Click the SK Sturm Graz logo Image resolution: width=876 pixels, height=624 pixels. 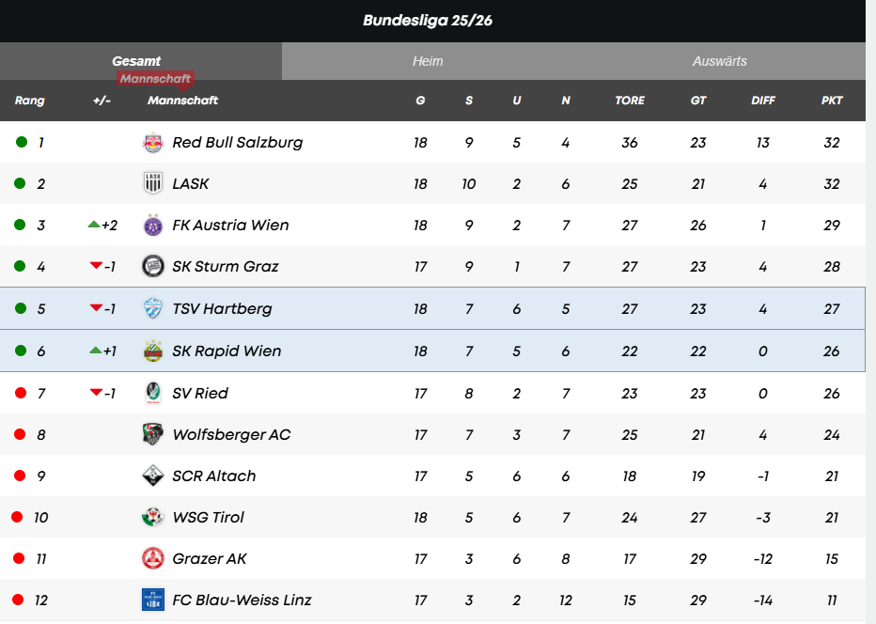152,267
